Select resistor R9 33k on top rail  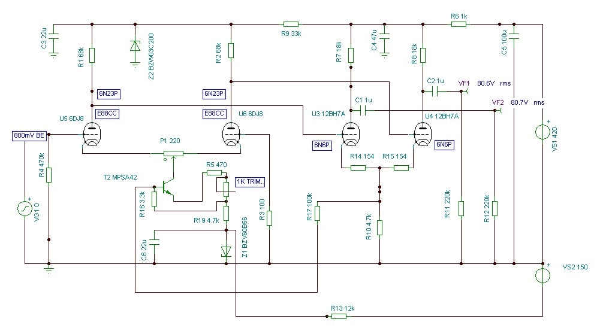coord(291,24)
